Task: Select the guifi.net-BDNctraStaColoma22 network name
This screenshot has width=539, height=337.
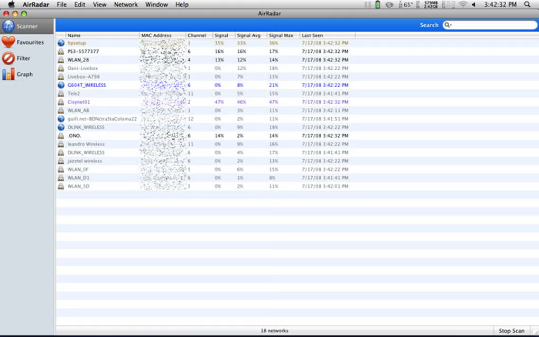Action: tap(102, 119)
